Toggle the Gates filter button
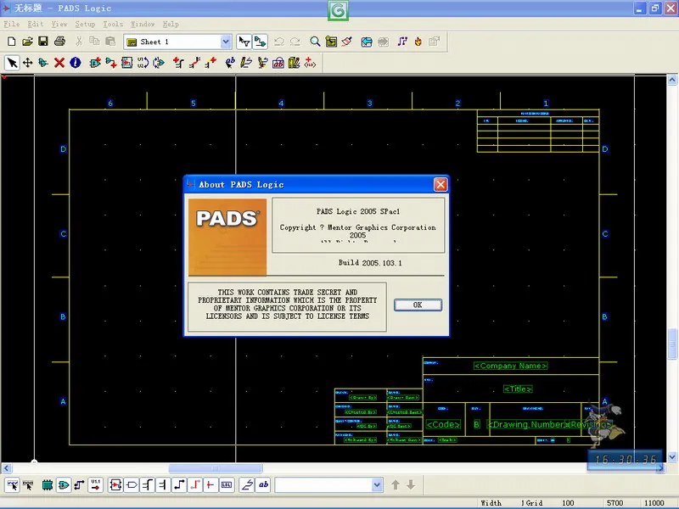This screenshot has width=679, height=509. pos(63,485)
